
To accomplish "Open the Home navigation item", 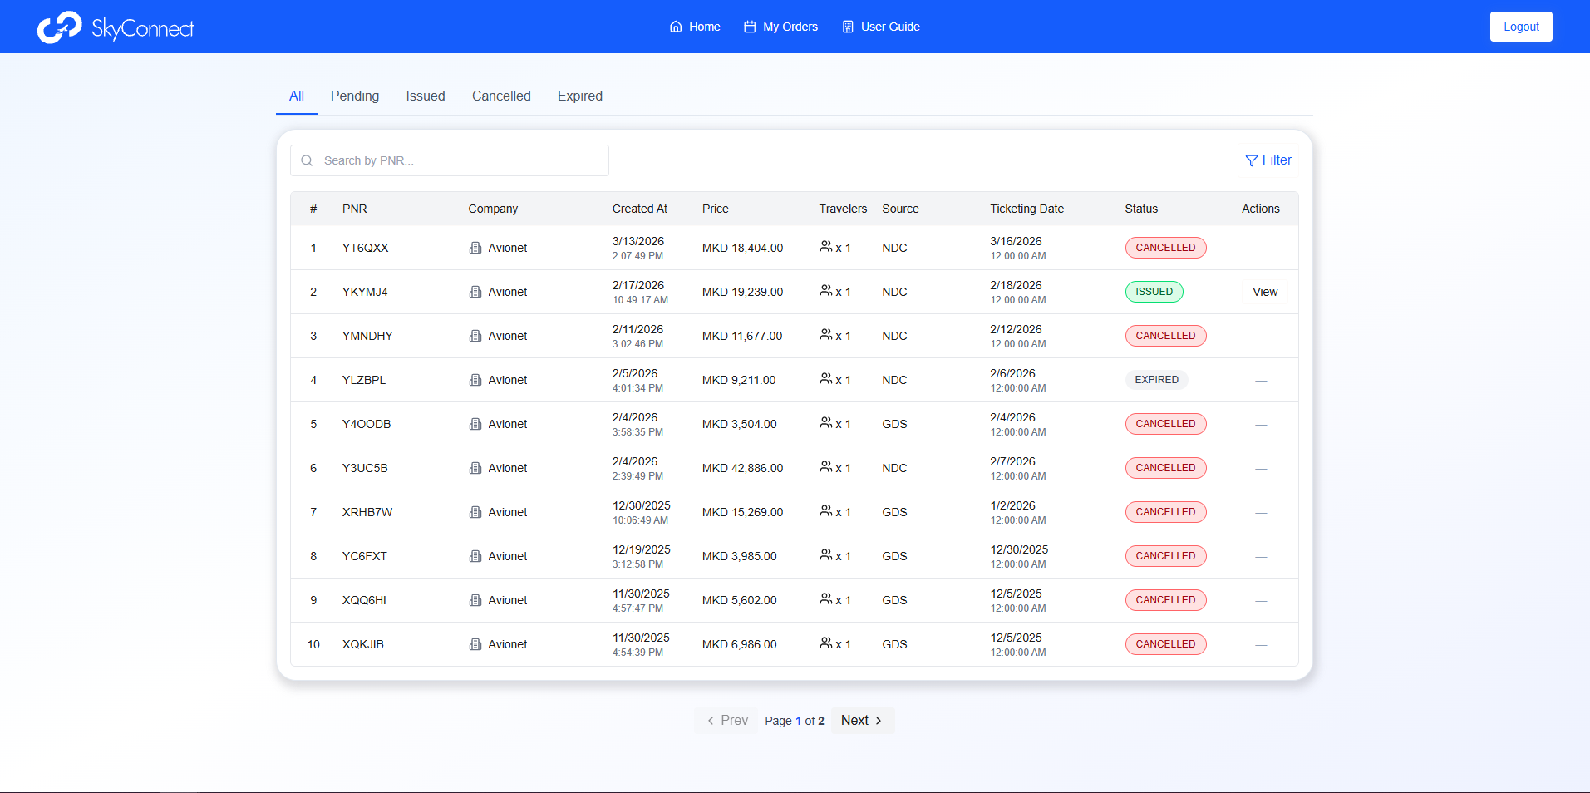I will [695, 27].
